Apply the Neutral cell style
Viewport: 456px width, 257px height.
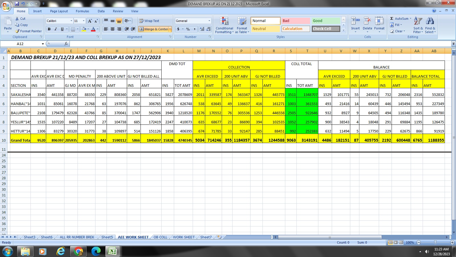coord(265,29)
